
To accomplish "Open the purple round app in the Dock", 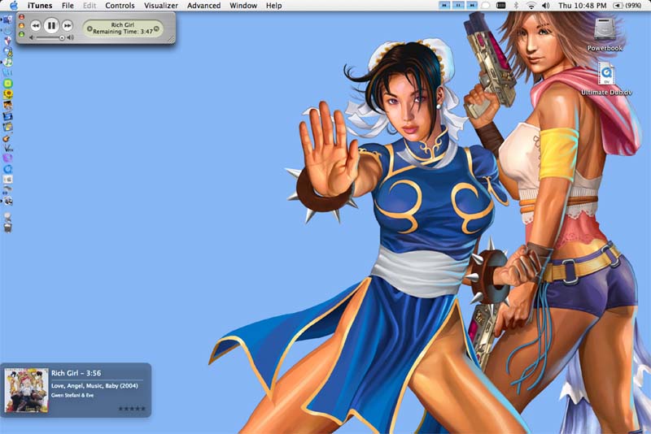I will coord(7,158).
